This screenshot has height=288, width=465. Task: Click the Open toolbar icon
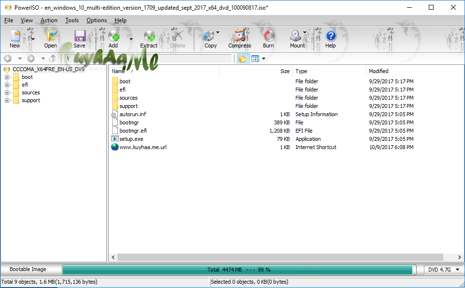51,36
